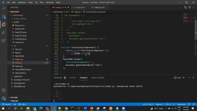
Task: Open the Search view in the activity bar
Action: tap(4, 8)
